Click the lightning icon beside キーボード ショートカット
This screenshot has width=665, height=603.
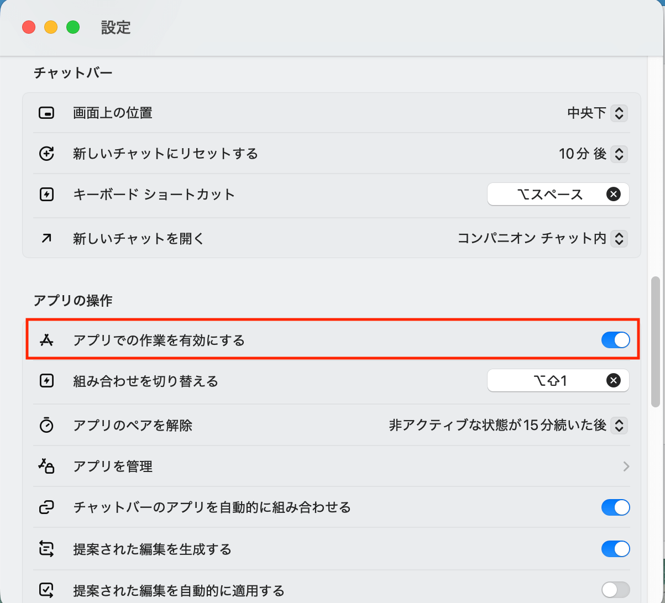pos(46,195)
